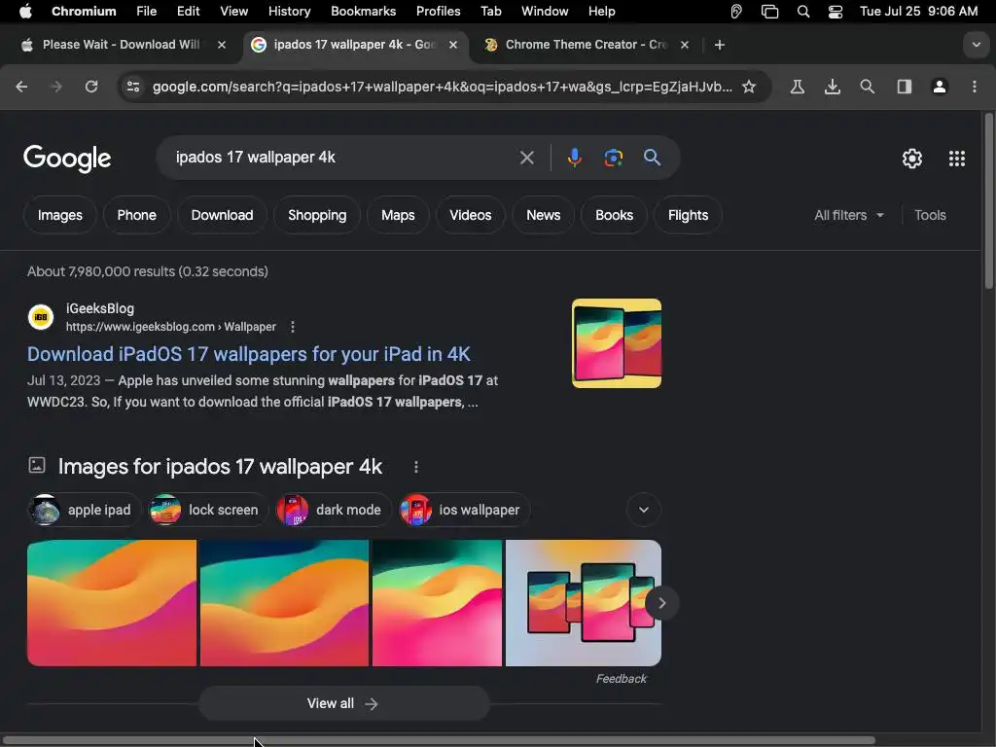Open more options for iGeeksBlog result
996x747 pixels.
click(x=292, y=327)
